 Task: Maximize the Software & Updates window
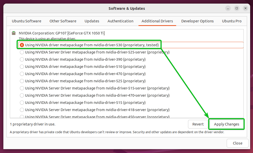237,8
